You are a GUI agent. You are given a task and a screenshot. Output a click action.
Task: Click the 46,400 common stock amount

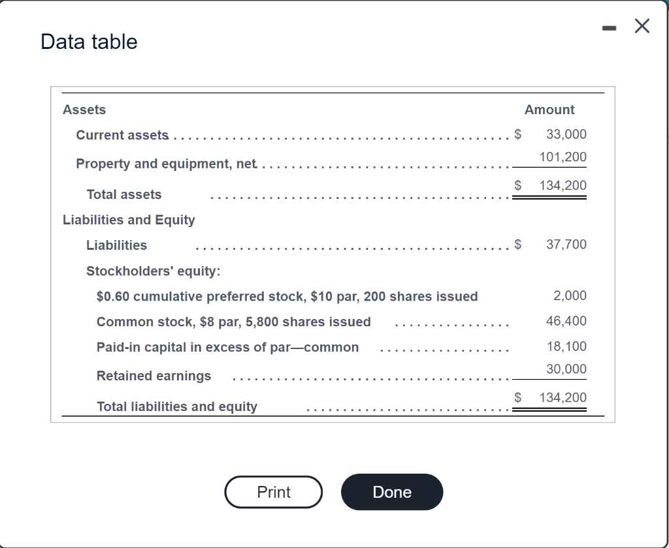(566, 321)
